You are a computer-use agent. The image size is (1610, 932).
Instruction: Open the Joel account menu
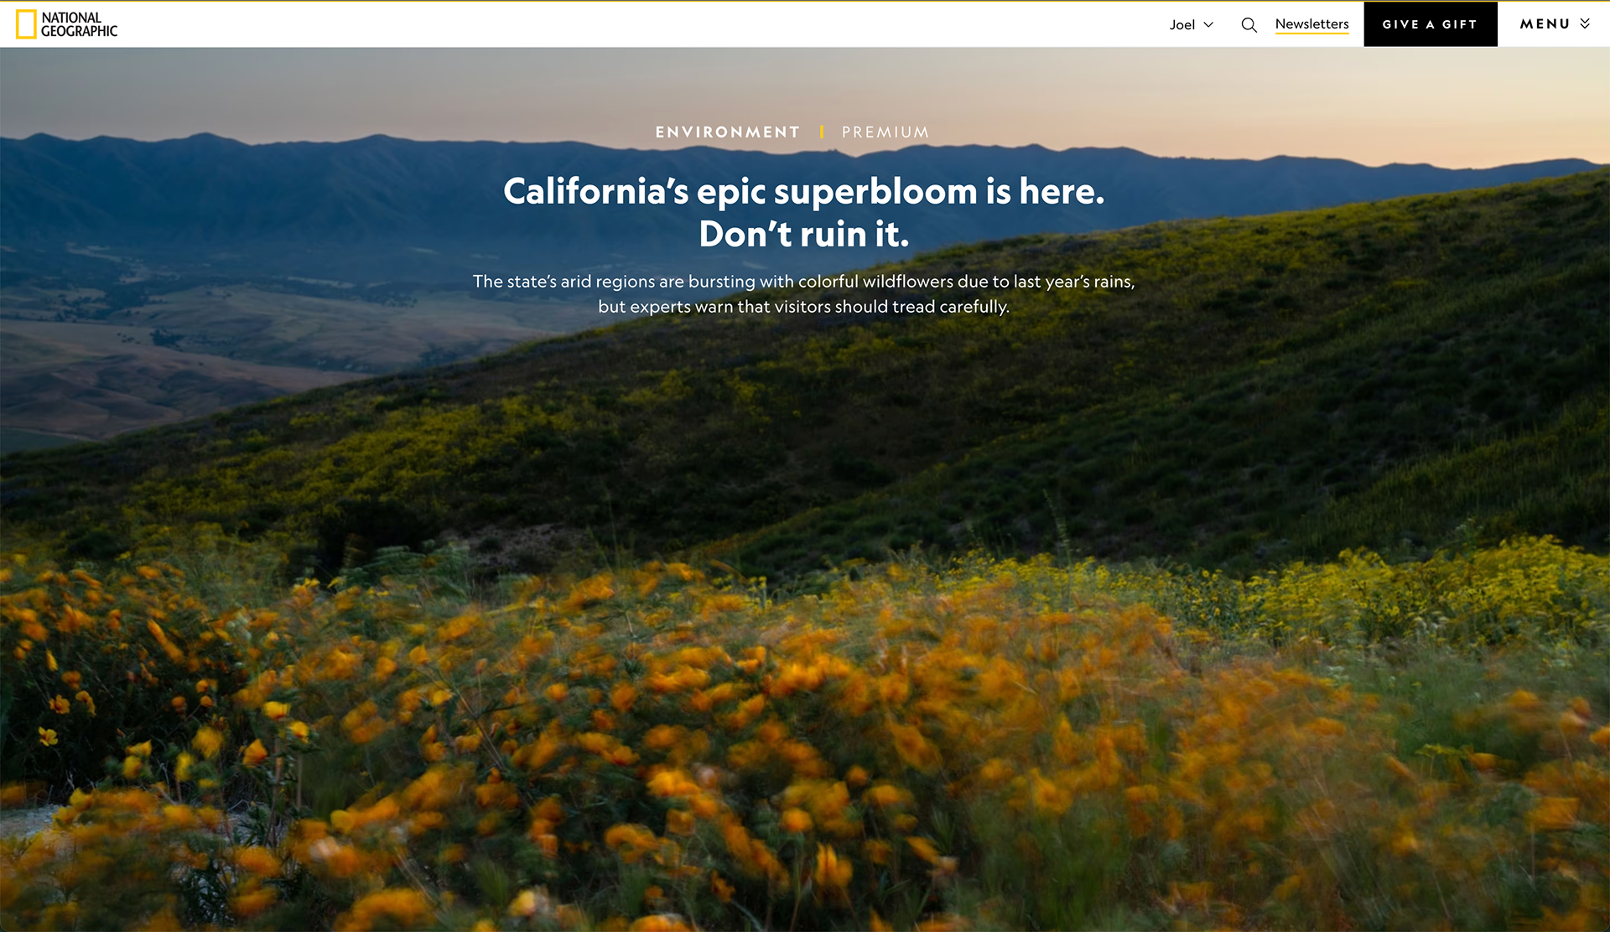tap(1182, 25)
